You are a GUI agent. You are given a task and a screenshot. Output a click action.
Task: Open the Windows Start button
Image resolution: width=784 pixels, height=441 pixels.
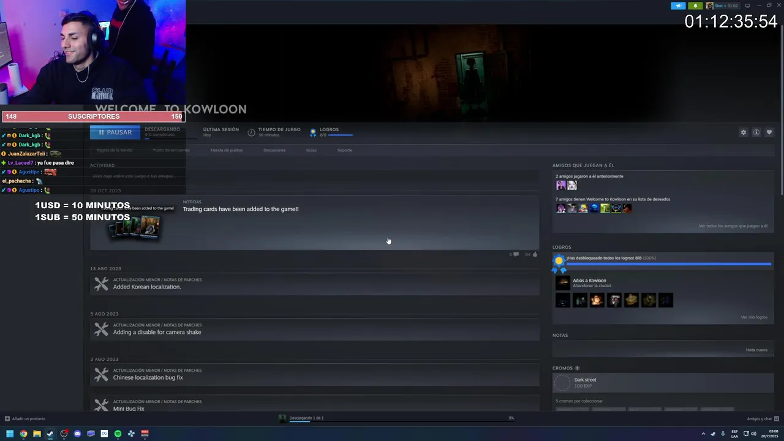(x=10, y=434)
